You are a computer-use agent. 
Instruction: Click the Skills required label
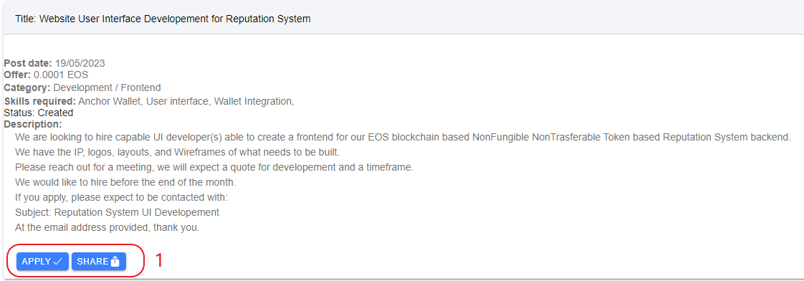(x=40, y=101)
